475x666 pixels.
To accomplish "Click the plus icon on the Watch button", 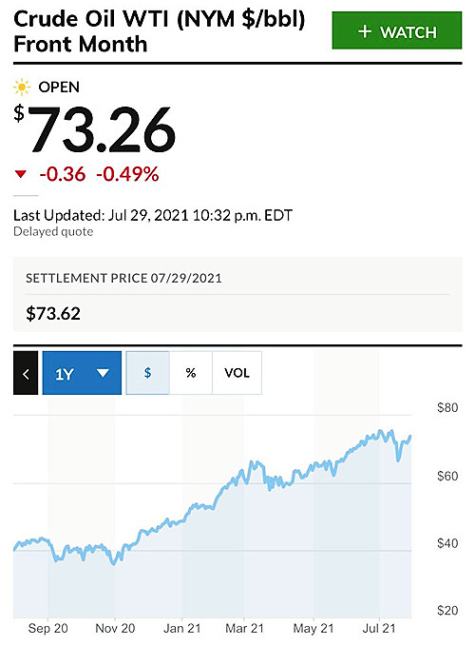I will [365, 31].
